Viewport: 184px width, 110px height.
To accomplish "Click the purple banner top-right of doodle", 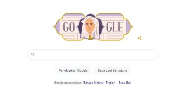I will tap(110, 15).
